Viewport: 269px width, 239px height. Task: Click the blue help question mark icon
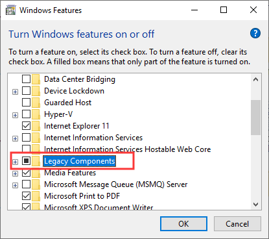[x=255, y=33]
